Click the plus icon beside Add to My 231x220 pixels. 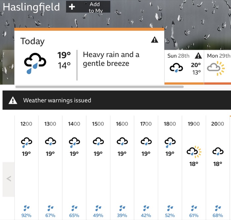[72, 7]
